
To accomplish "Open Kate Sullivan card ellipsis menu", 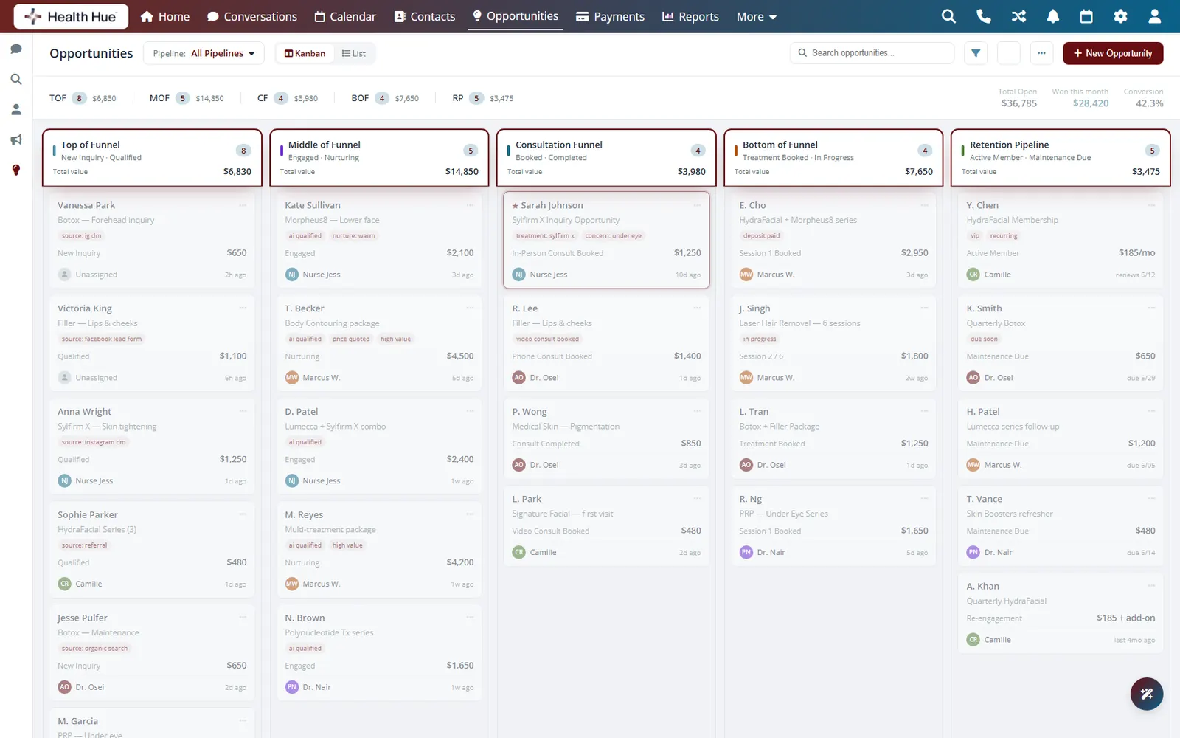I will tap(470, 205).
